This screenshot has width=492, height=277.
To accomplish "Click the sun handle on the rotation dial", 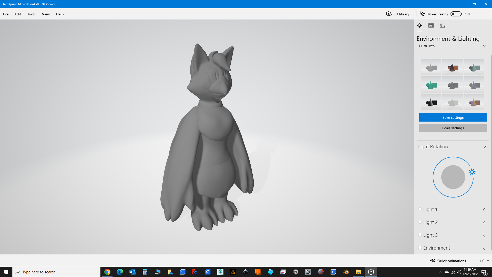I will coord(472,172).
